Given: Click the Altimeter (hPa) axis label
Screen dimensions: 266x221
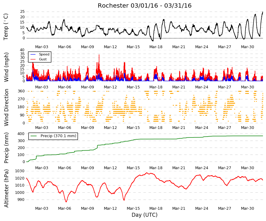Looking at the screenshot, I should click(6, 188).
